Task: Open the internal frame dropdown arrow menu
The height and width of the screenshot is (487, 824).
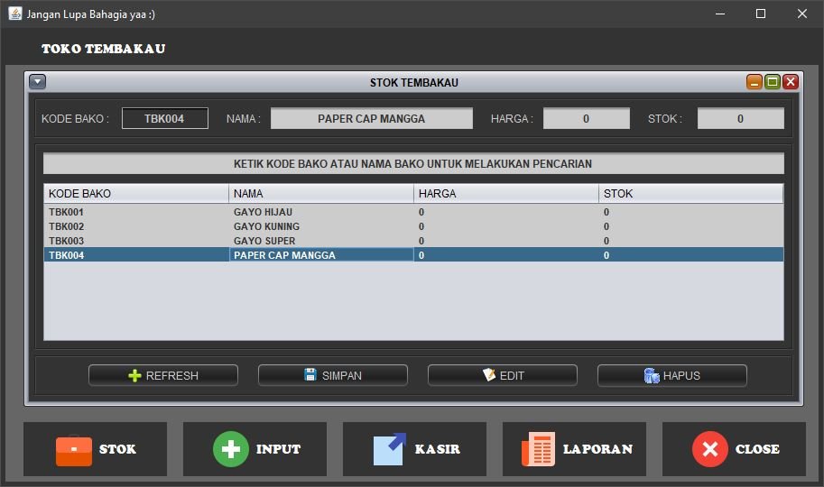Action: (37, 82)
